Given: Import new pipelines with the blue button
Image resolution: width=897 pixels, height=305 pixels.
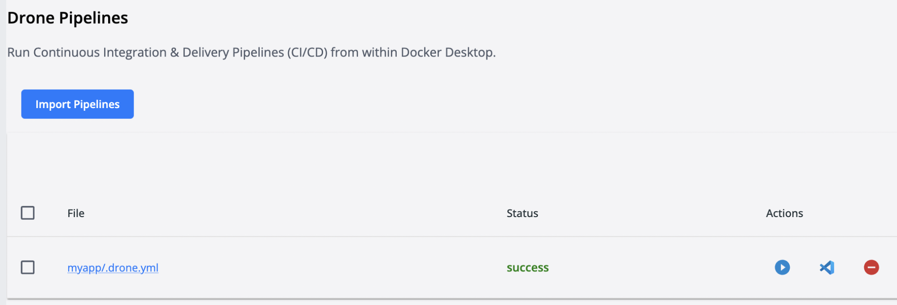Looking at the screenshot, I should click(77, 104).
